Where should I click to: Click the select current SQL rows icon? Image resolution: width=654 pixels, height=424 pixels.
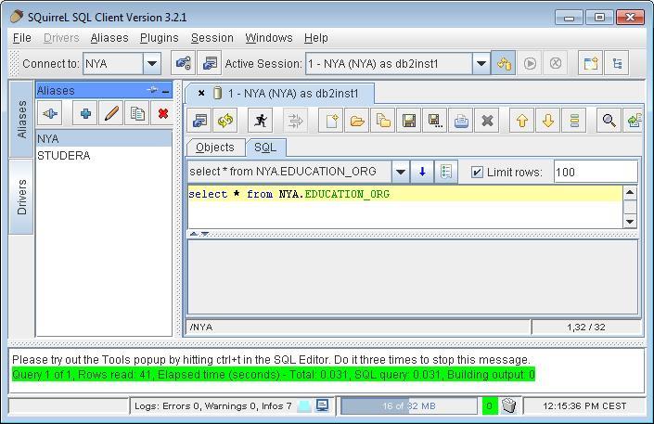574,121
